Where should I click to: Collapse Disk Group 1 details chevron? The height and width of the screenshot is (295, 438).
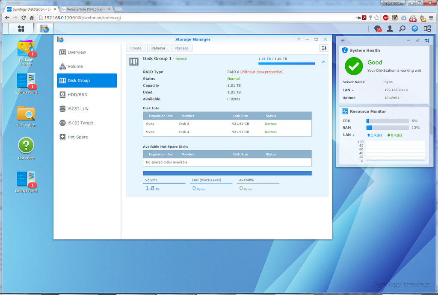pos(323,62)
